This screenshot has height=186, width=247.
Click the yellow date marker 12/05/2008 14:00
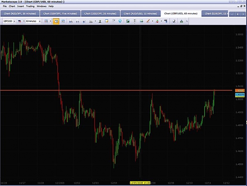pyautogui.click(x=140, y=183)
